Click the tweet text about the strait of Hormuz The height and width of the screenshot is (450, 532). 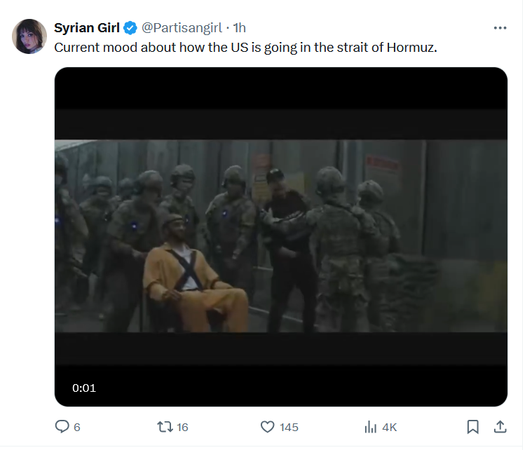click(x=245, y=48)
